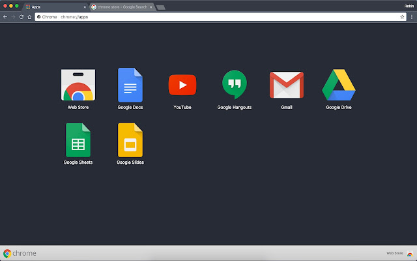Open a new tab button
Screen dimensions: 417x261
(x=161, y=7)
